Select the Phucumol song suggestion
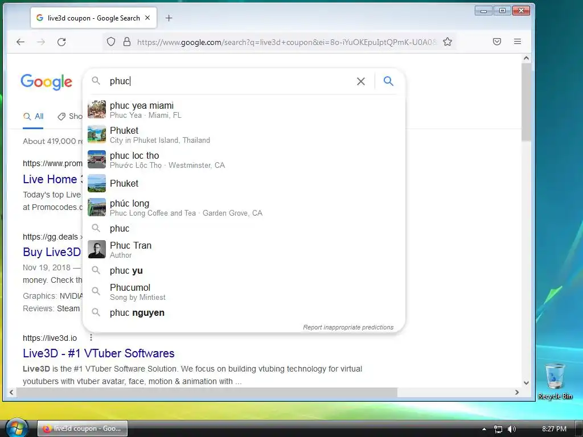 coord(244,292)
